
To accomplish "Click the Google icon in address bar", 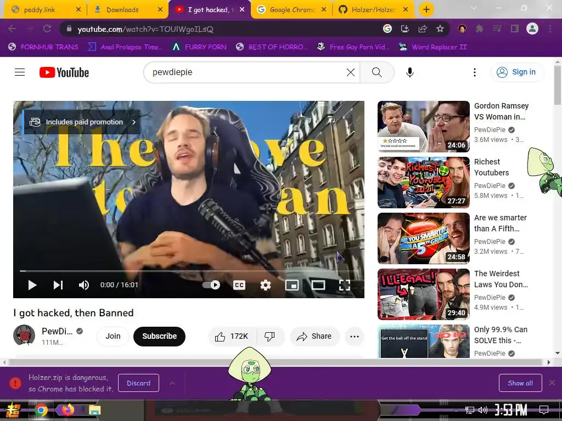I will coord(387,29).
